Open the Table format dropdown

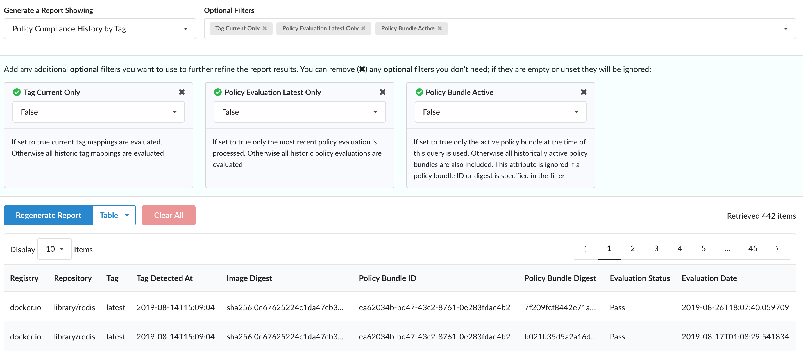tap(114, 216)
